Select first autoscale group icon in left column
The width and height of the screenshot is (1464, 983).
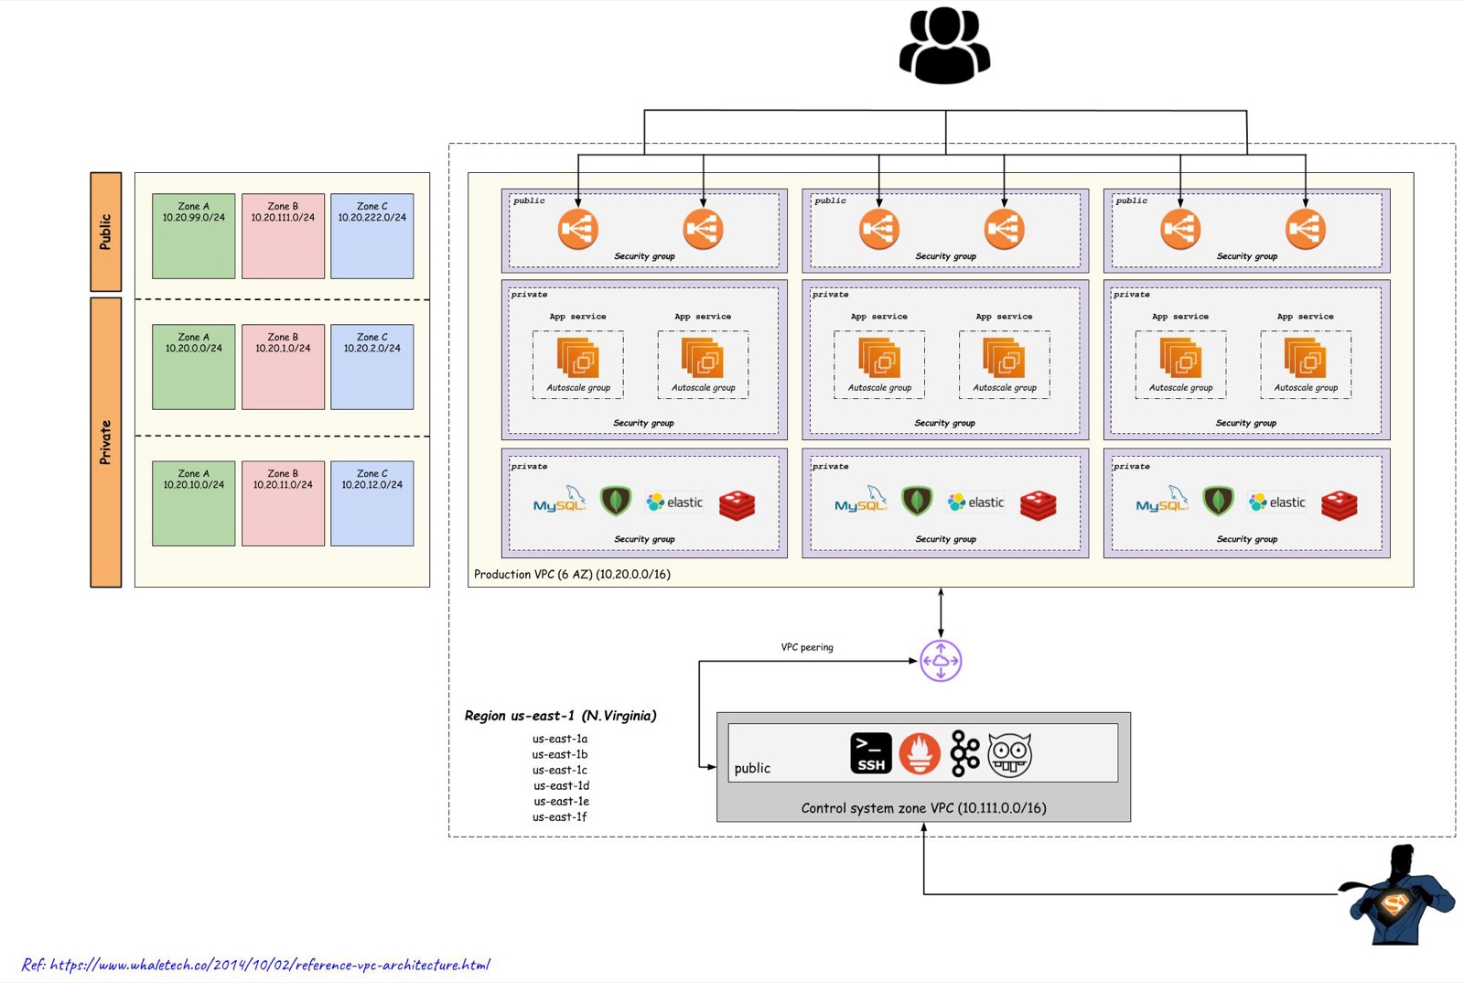[578, 358]
